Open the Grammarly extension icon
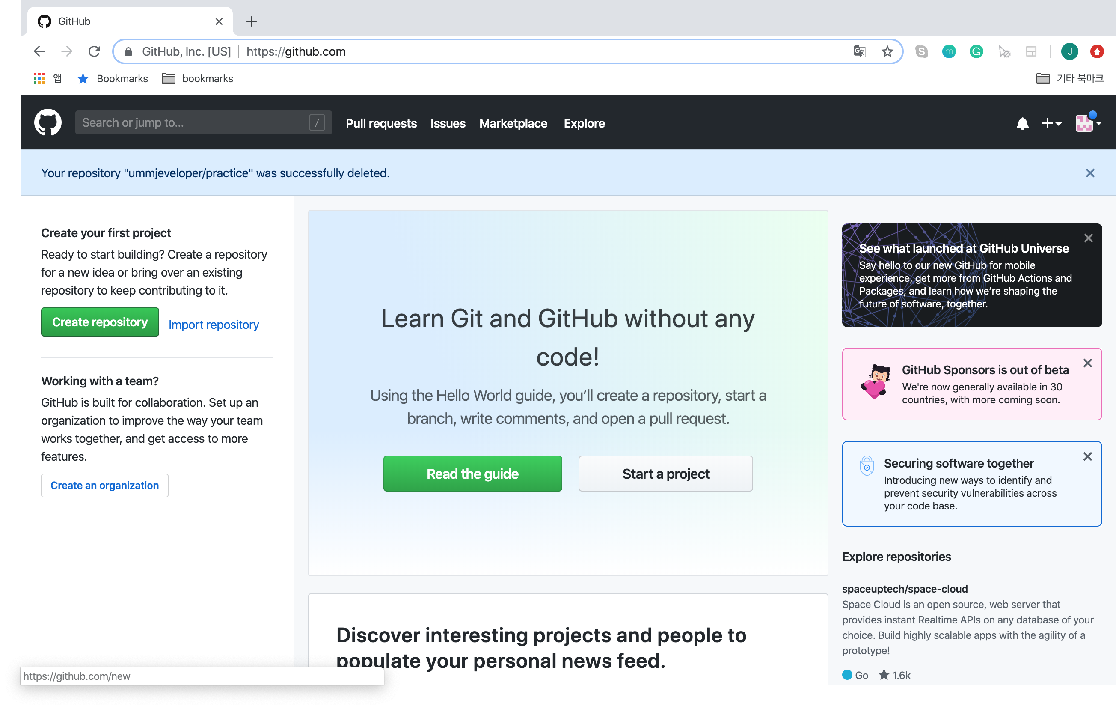This screenshot has width=1116, height=709. [x=976, y=51]
